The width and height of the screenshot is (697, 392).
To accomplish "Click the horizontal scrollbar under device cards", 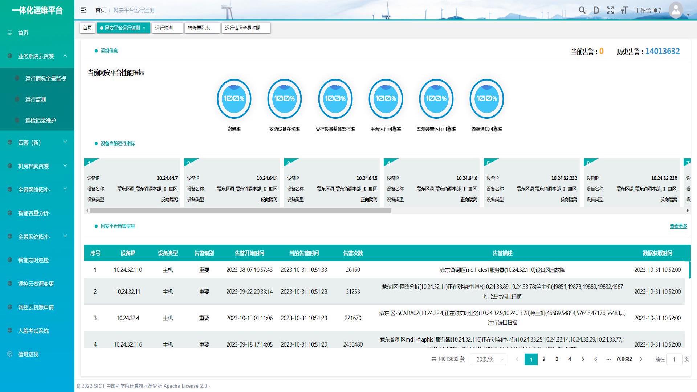I will pos(241,211).
